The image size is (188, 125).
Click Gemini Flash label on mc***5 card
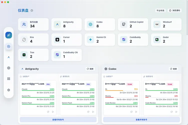coord(27,103)
